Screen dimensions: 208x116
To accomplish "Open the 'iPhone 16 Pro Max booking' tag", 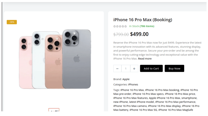I will 162,90.
